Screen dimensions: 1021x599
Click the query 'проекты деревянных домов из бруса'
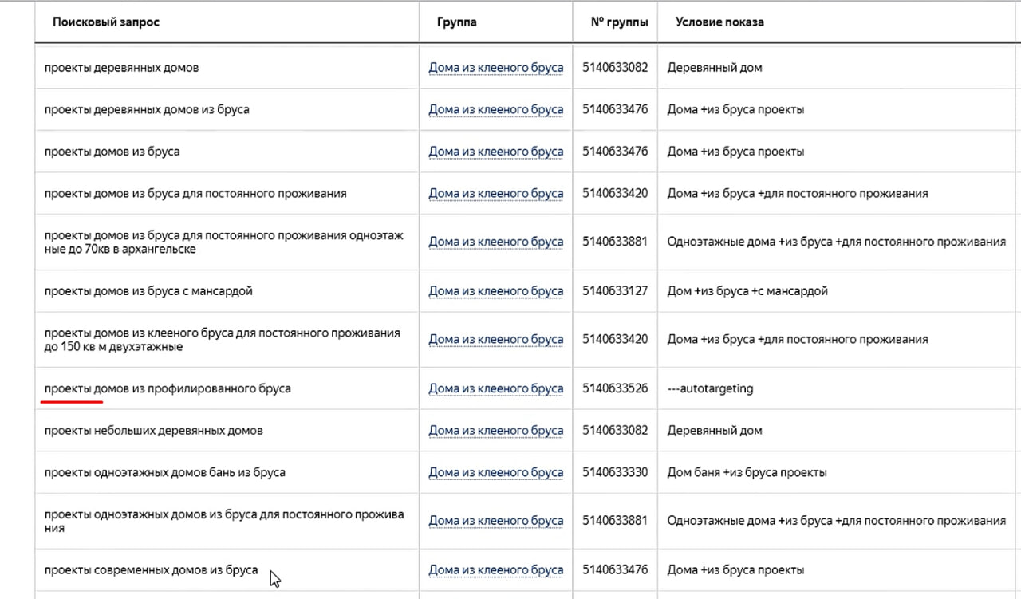point(147,109)
